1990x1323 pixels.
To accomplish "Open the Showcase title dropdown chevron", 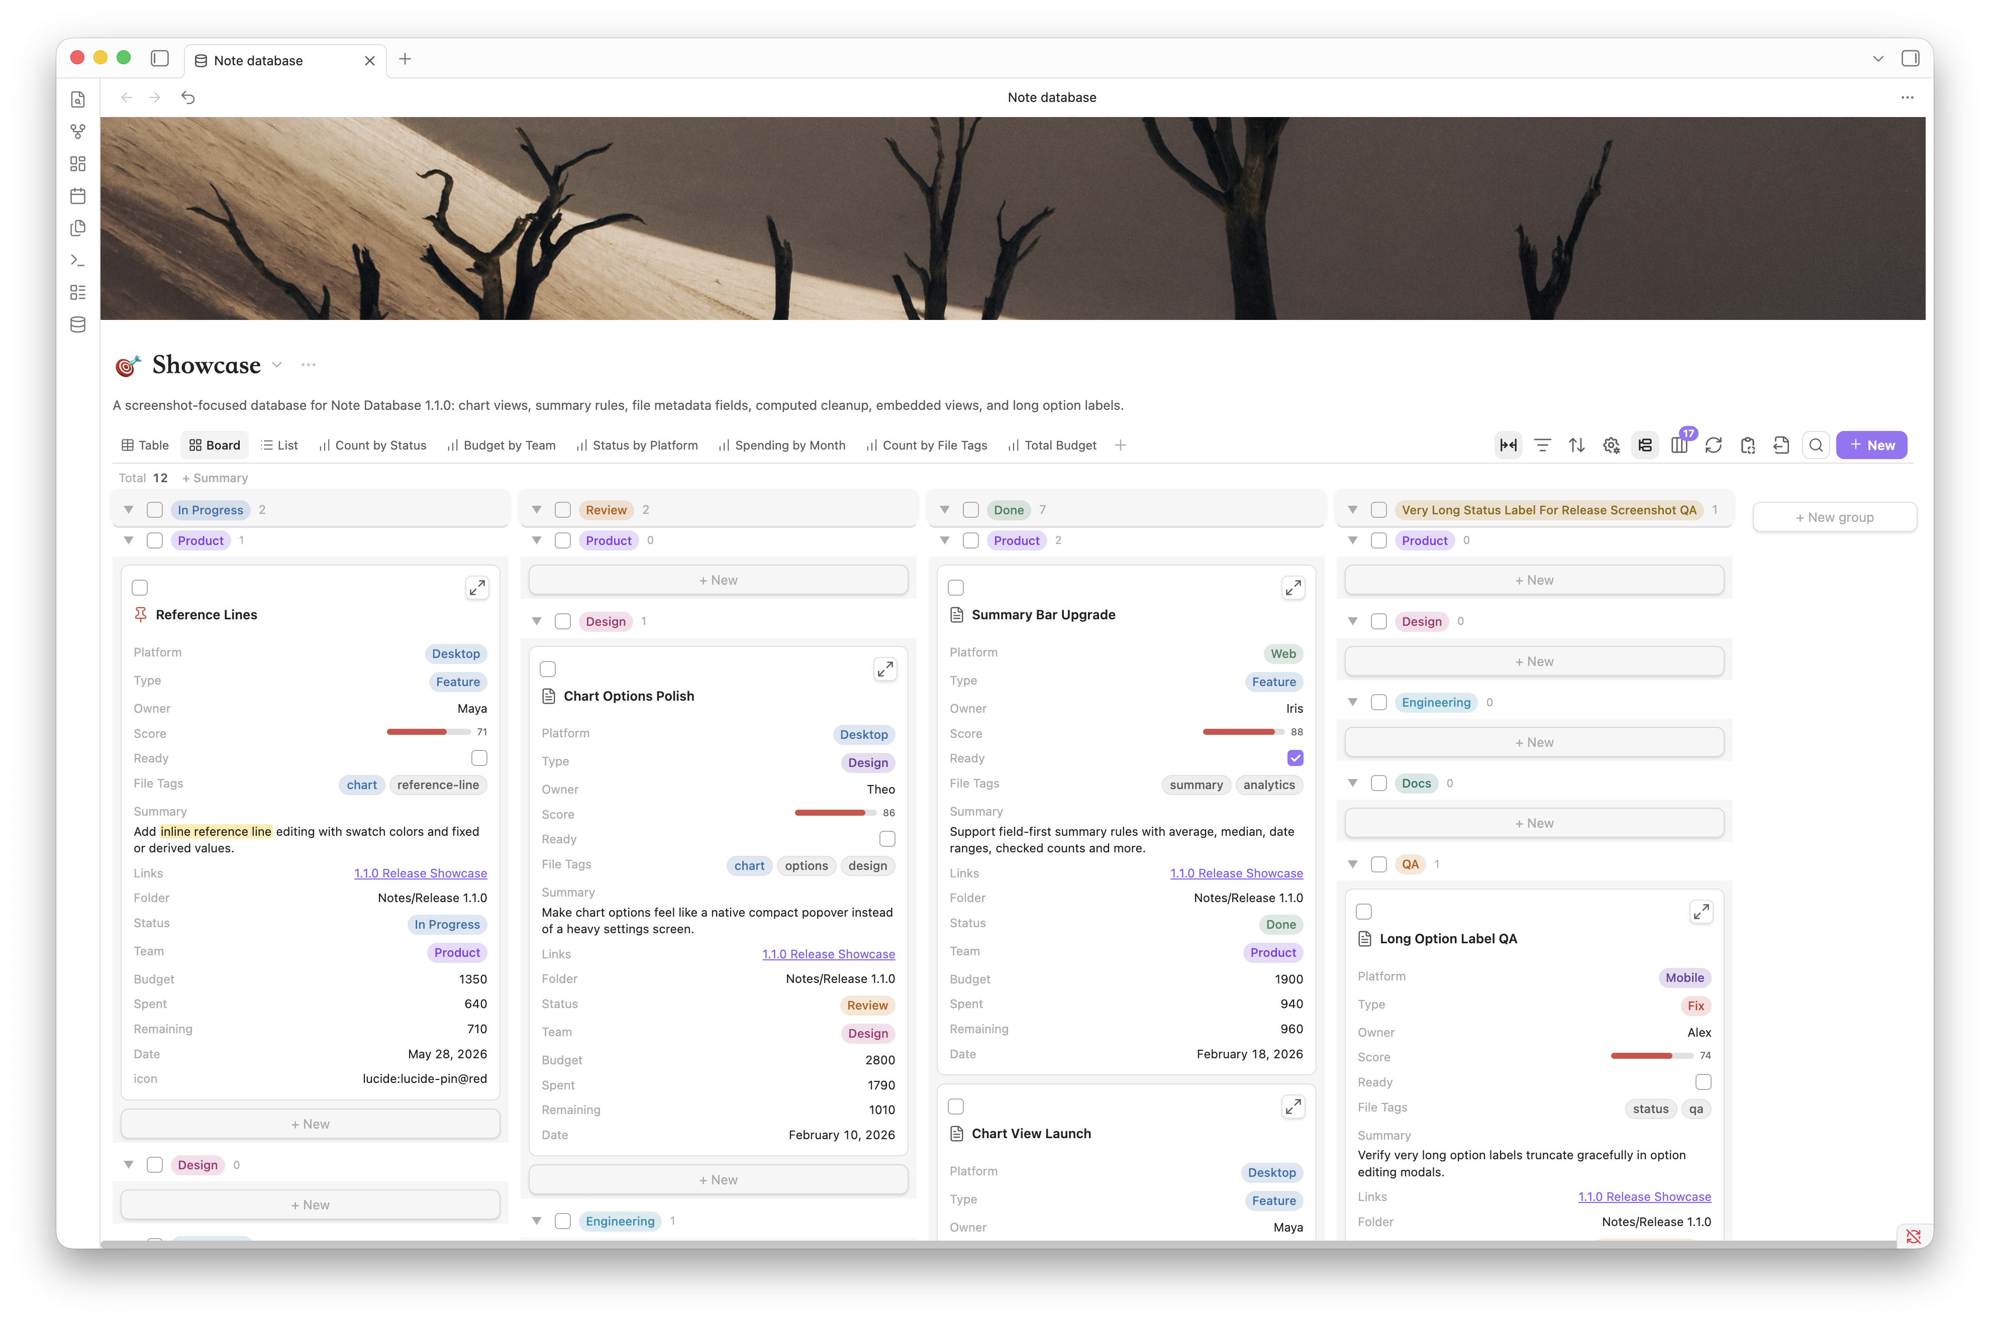I will pos(277,365).
